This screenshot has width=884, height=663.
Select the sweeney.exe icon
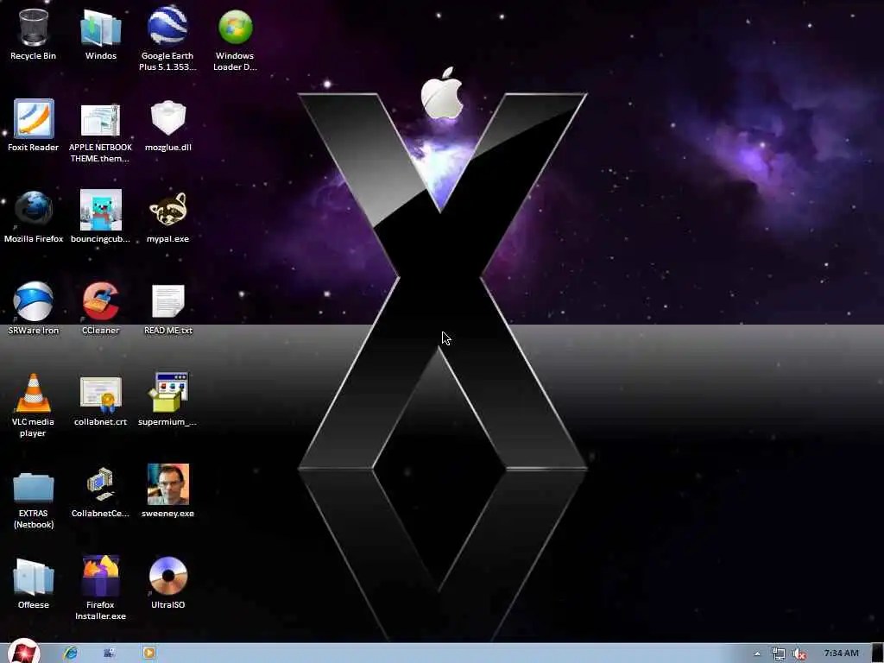coord(168,483)
